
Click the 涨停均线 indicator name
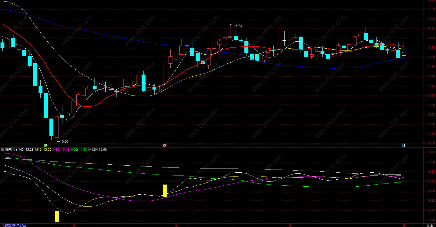point(11,150)
